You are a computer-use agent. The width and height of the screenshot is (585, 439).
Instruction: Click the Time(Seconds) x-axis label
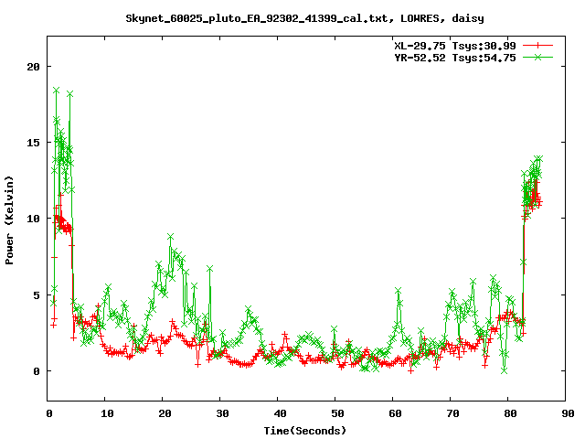click(304, 431)
